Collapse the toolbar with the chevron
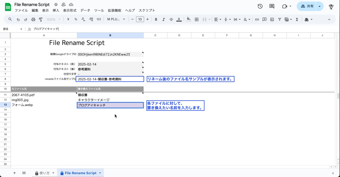The height and width of the screenshot is (177, 340). click(x=329, y=19)
